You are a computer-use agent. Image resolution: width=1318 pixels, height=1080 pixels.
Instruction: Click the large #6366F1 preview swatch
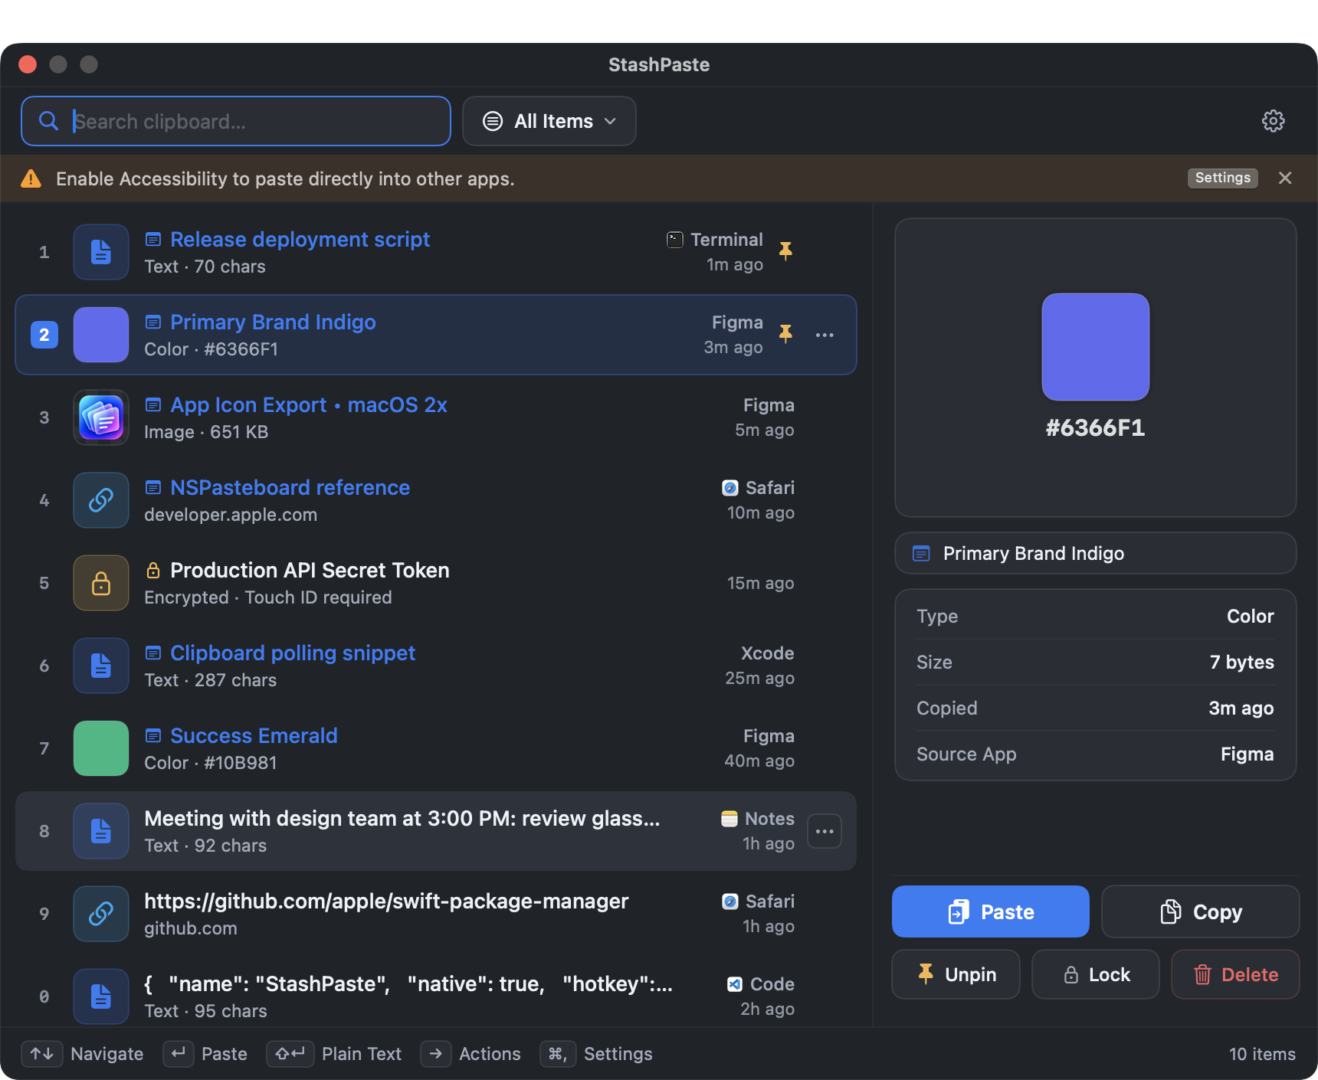(x=1096, y=347)
